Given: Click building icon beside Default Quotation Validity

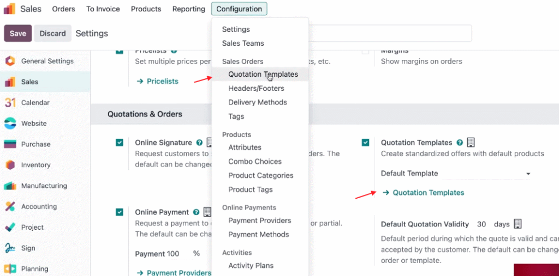Looking at the screenshot, I should (x=518, y=224).
